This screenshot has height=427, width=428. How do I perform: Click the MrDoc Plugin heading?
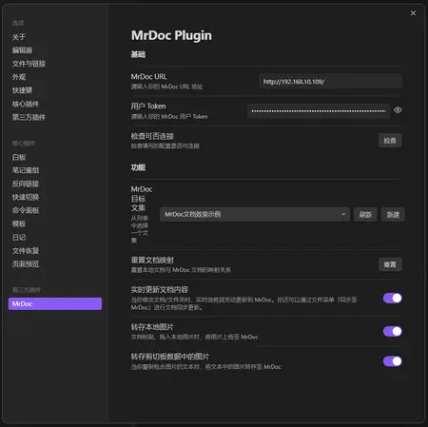pos(171,35)
